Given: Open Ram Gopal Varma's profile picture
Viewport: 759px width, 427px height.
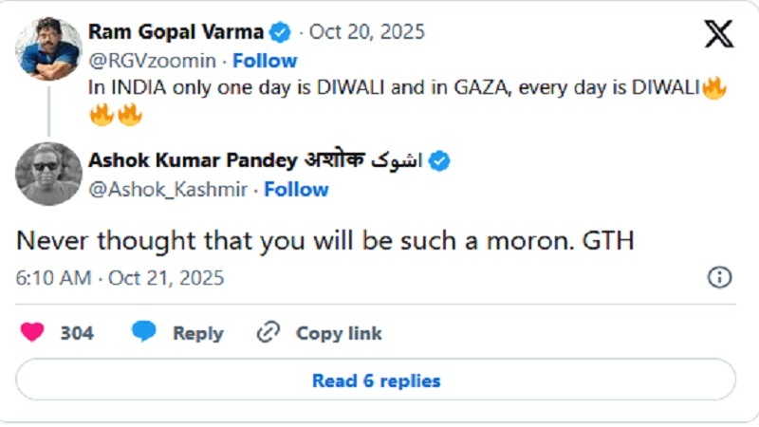Looking at the screenshot, I should [48, 48].
